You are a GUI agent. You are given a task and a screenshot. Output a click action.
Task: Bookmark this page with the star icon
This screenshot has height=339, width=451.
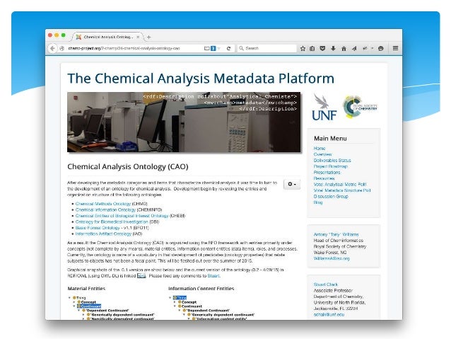pyautogui.click(x=303, y=48)
